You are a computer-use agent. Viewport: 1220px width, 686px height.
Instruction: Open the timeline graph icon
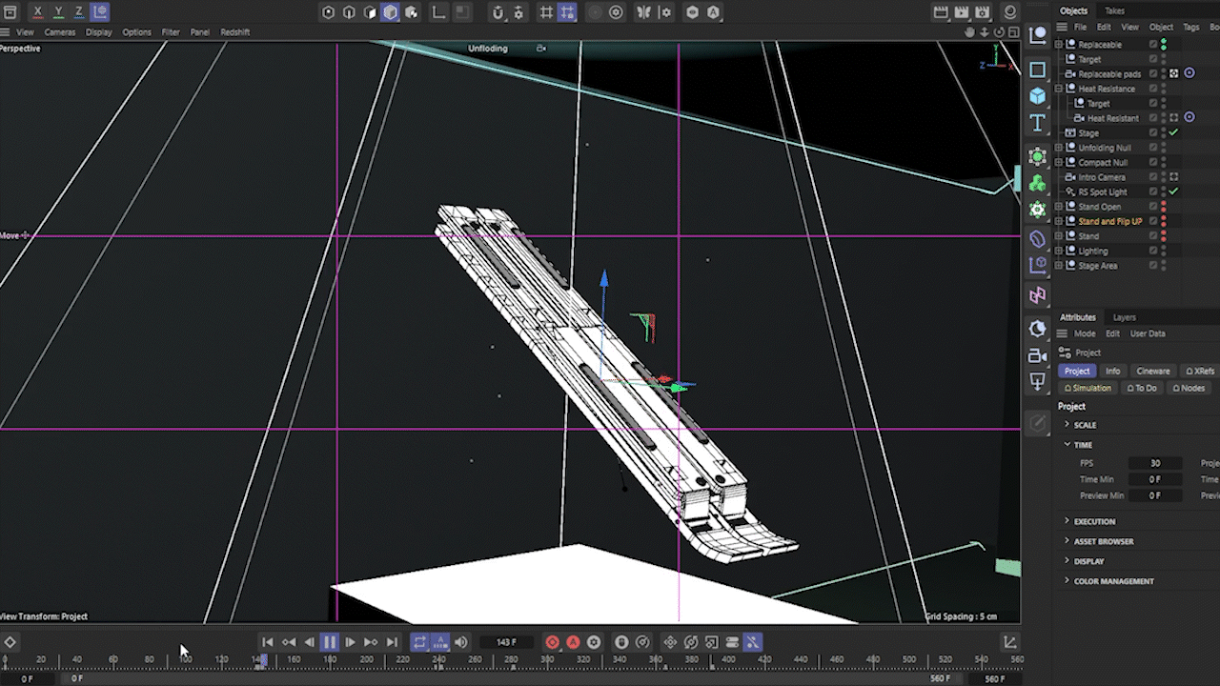pos(1010,642)
